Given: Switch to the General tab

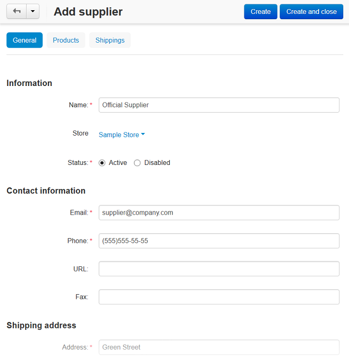Looking at the screenshot, I should coord(25,40).
